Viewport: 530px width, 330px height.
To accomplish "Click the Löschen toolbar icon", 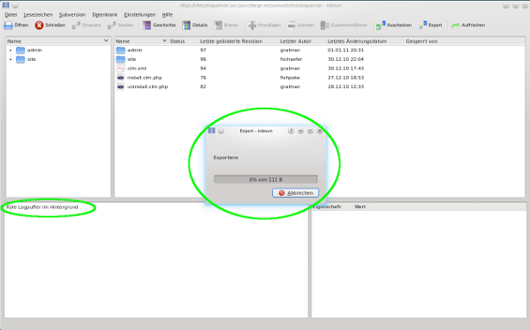I will pyautogui.click(x=291, y=26).
